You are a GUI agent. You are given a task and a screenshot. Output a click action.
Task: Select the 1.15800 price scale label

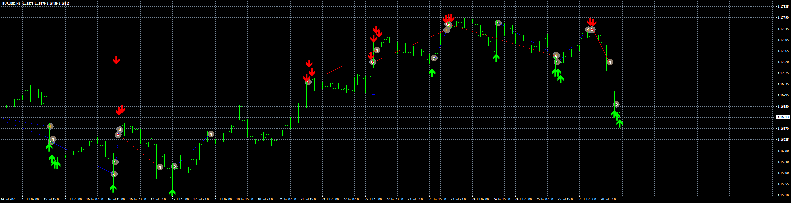(x=783, y=173)
